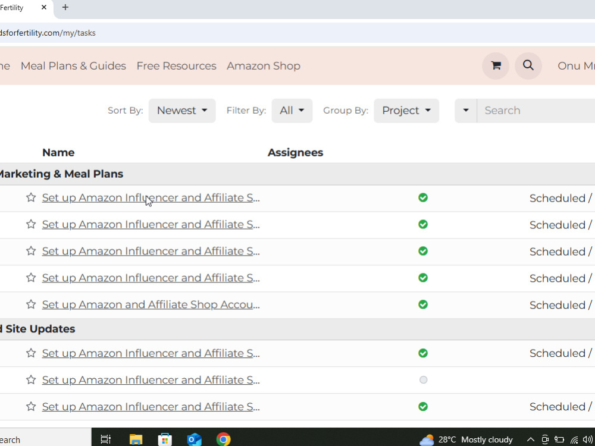Open Outlook from the taskbar
595x446 pixels.
pyautogui.click(x=194, y=439)
